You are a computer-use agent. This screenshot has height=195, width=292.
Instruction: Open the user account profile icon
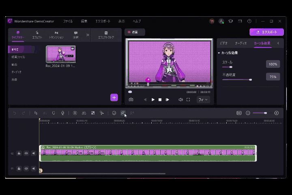pyautogui.click(x=221, y=21)
